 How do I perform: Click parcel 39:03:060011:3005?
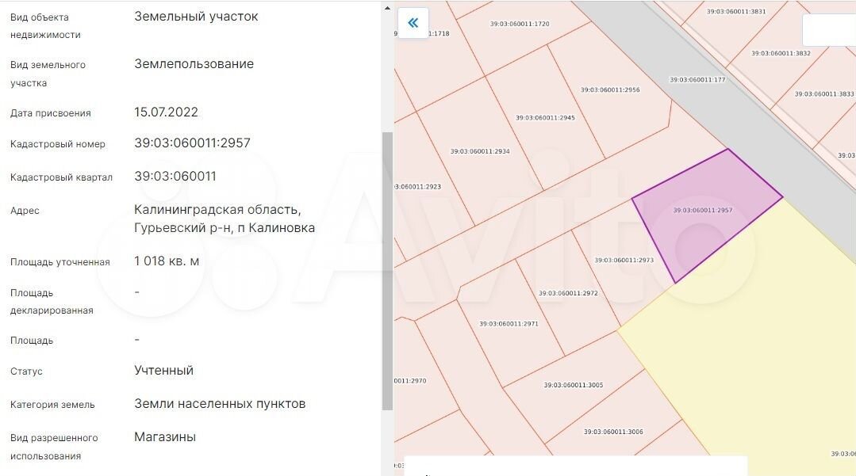coord(573,385)
